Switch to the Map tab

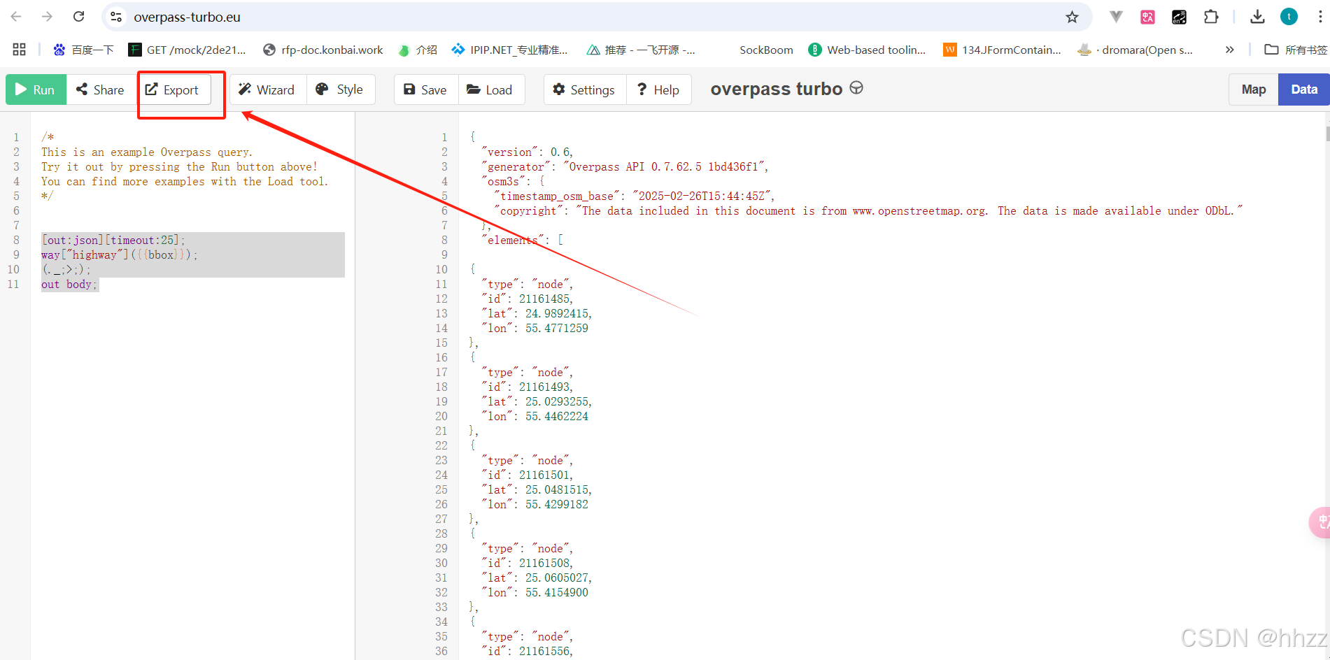coord(1254,89)
